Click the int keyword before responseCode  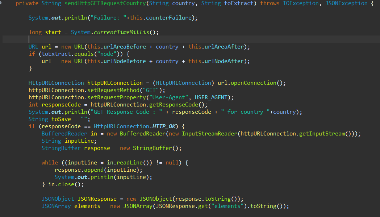33,105
